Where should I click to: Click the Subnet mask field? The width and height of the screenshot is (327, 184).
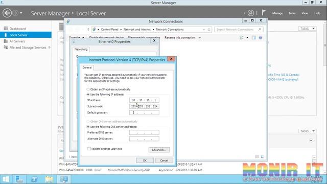tap(144, 106)
